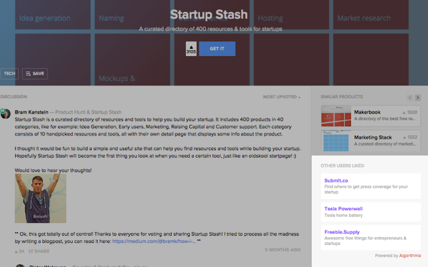The height and width of the screenshot is (267, 428).
Task: Click the GET IT button
Action: point(217,49)
